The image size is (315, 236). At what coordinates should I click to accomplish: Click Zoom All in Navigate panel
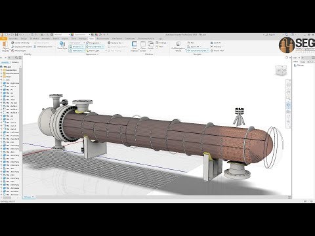pyautogui.click(x=193, y=47)
